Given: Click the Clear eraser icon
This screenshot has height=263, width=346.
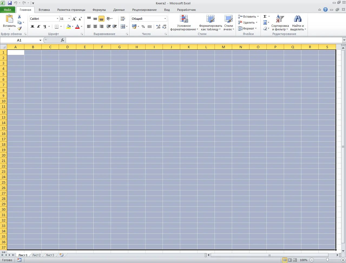Looking at the screenshot, I should [x=265, y=28].
